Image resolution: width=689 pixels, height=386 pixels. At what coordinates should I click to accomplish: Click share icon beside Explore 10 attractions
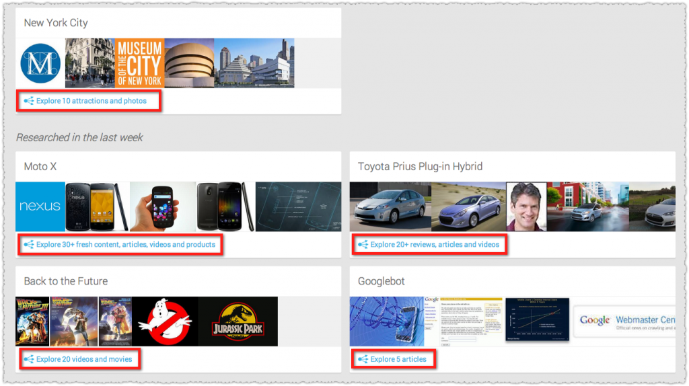coord(28,101)
